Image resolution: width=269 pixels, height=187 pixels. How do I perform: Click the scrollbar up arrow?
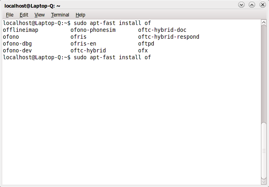click(x=264, y=23)
